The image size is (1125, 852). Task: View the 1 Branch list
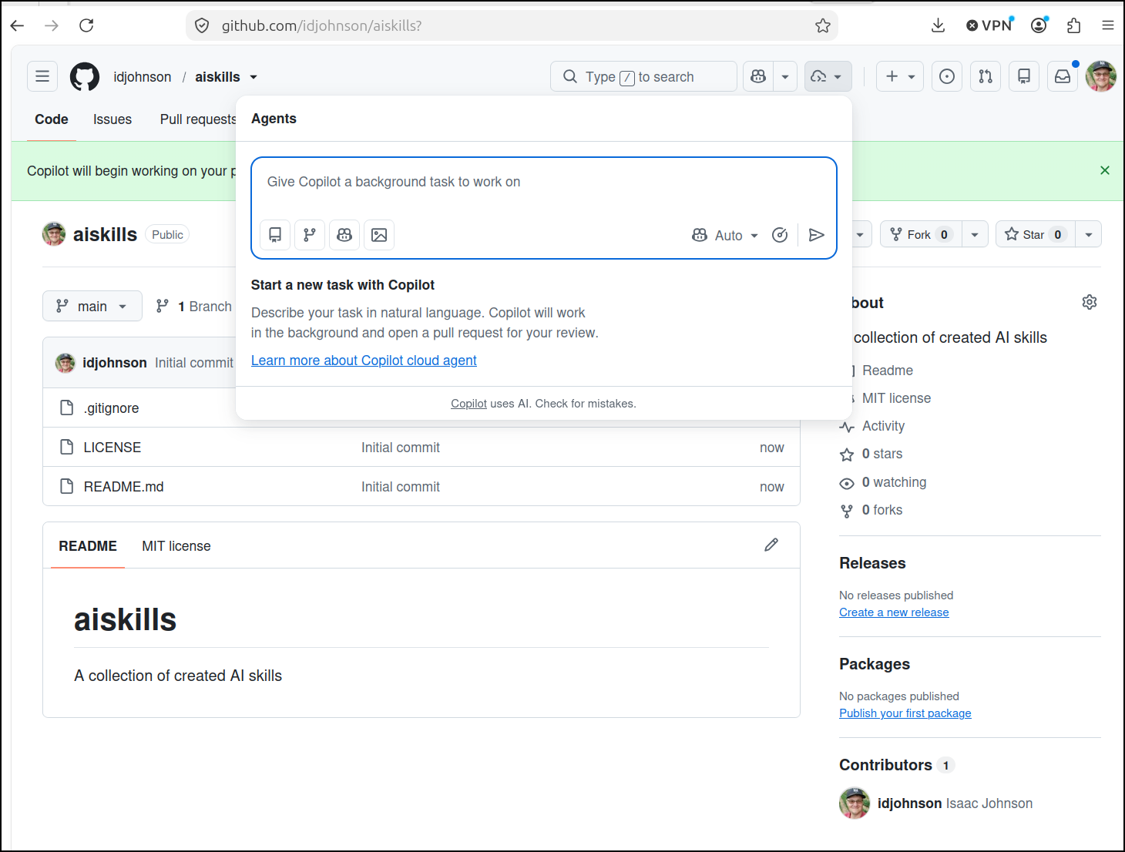(193, 307)
